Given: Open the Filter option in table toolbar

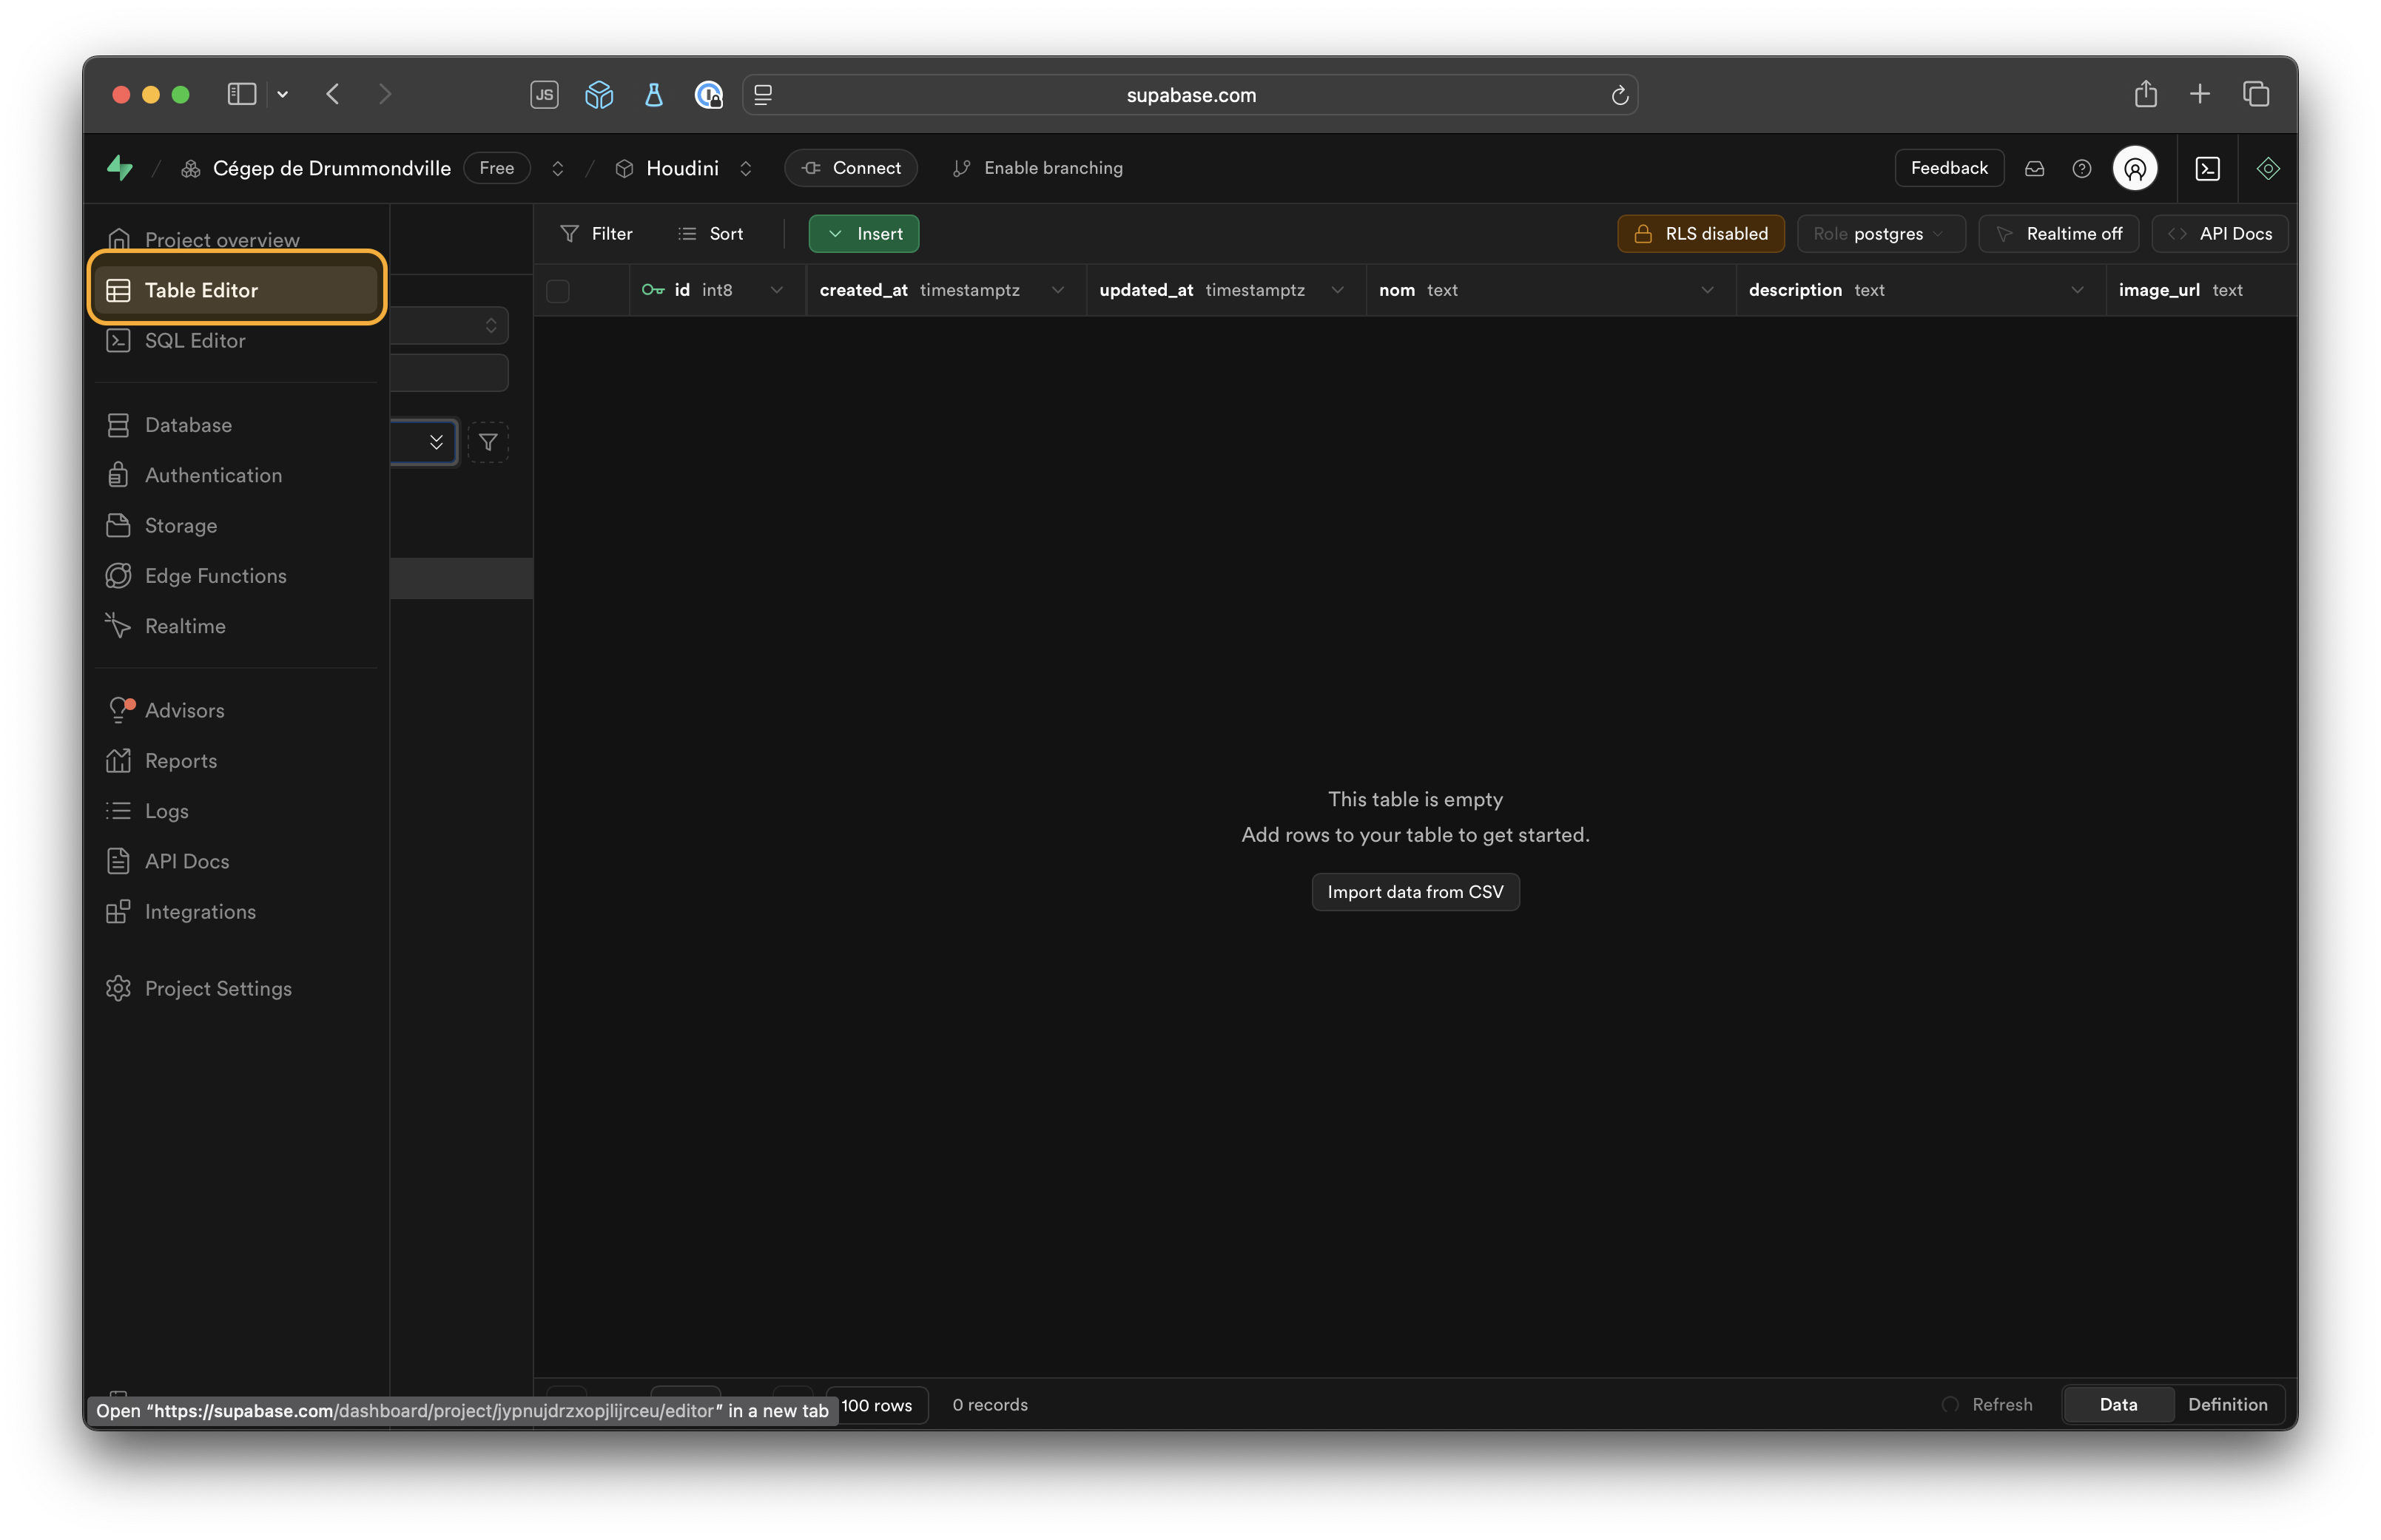Looking at the screenshot, I should pos(597,233).
